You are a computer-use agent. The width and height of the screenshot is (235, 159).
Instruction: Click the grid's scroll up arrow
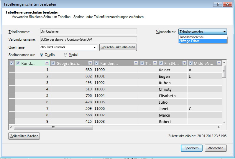224,62
